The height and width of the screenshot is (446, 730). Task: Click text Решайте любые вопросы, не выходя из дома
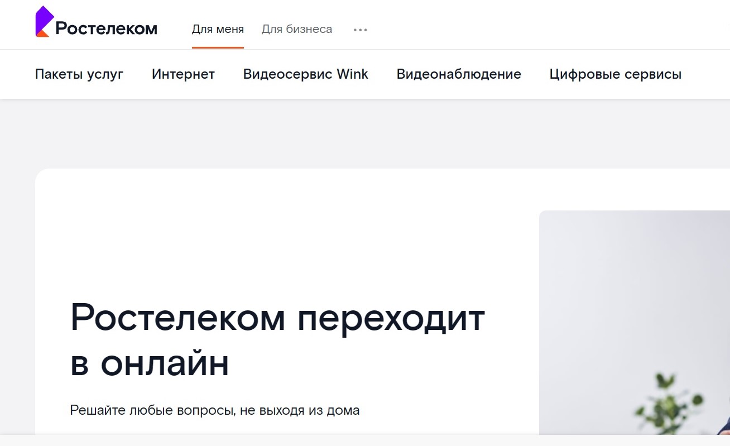[x=215, y=411]
